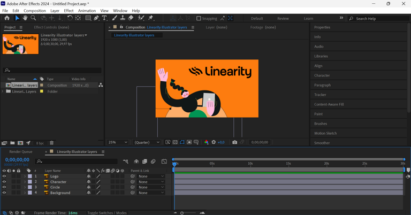Create new composition icon in Project panel

pyautogui.click(x=20, y=143)
